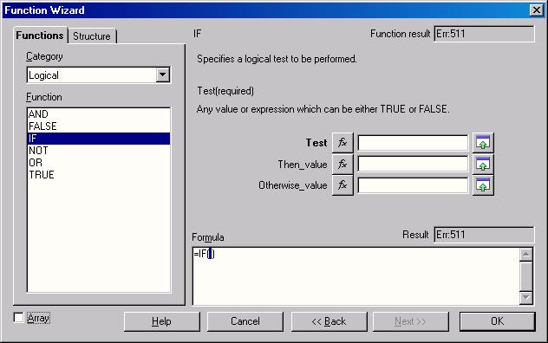
Task: Click the fx button beside Test
Action: coord(342,143)
